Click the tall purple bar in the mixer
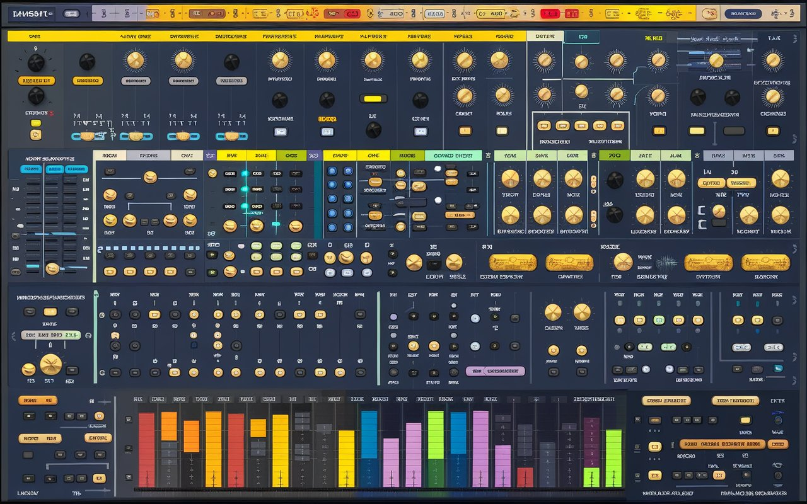The height and width of the screenshot is (504, 807). (x=480, y=449)
